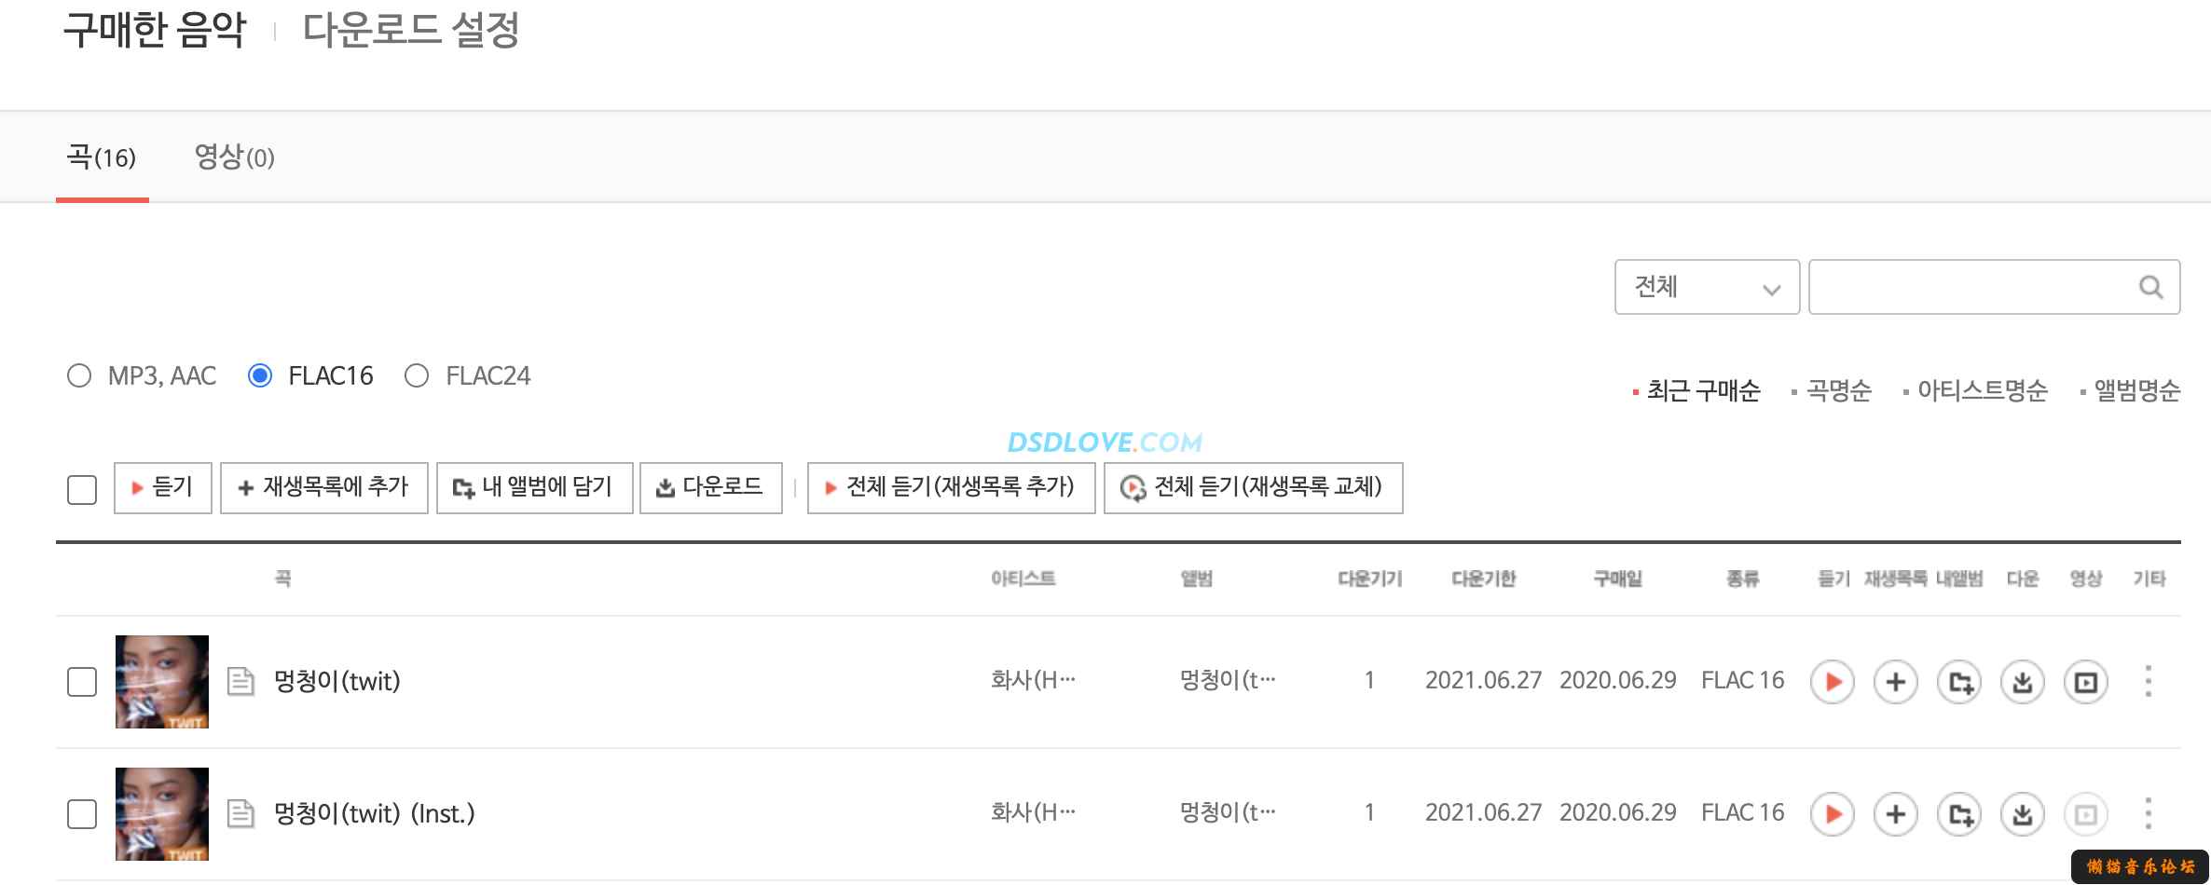Select the FLAC24 radio option

(417, 375)
